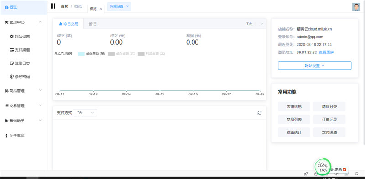The image size is (365, 179).
Task: Open 登录日志 in the sidebar
Action: tap(20, 63)
